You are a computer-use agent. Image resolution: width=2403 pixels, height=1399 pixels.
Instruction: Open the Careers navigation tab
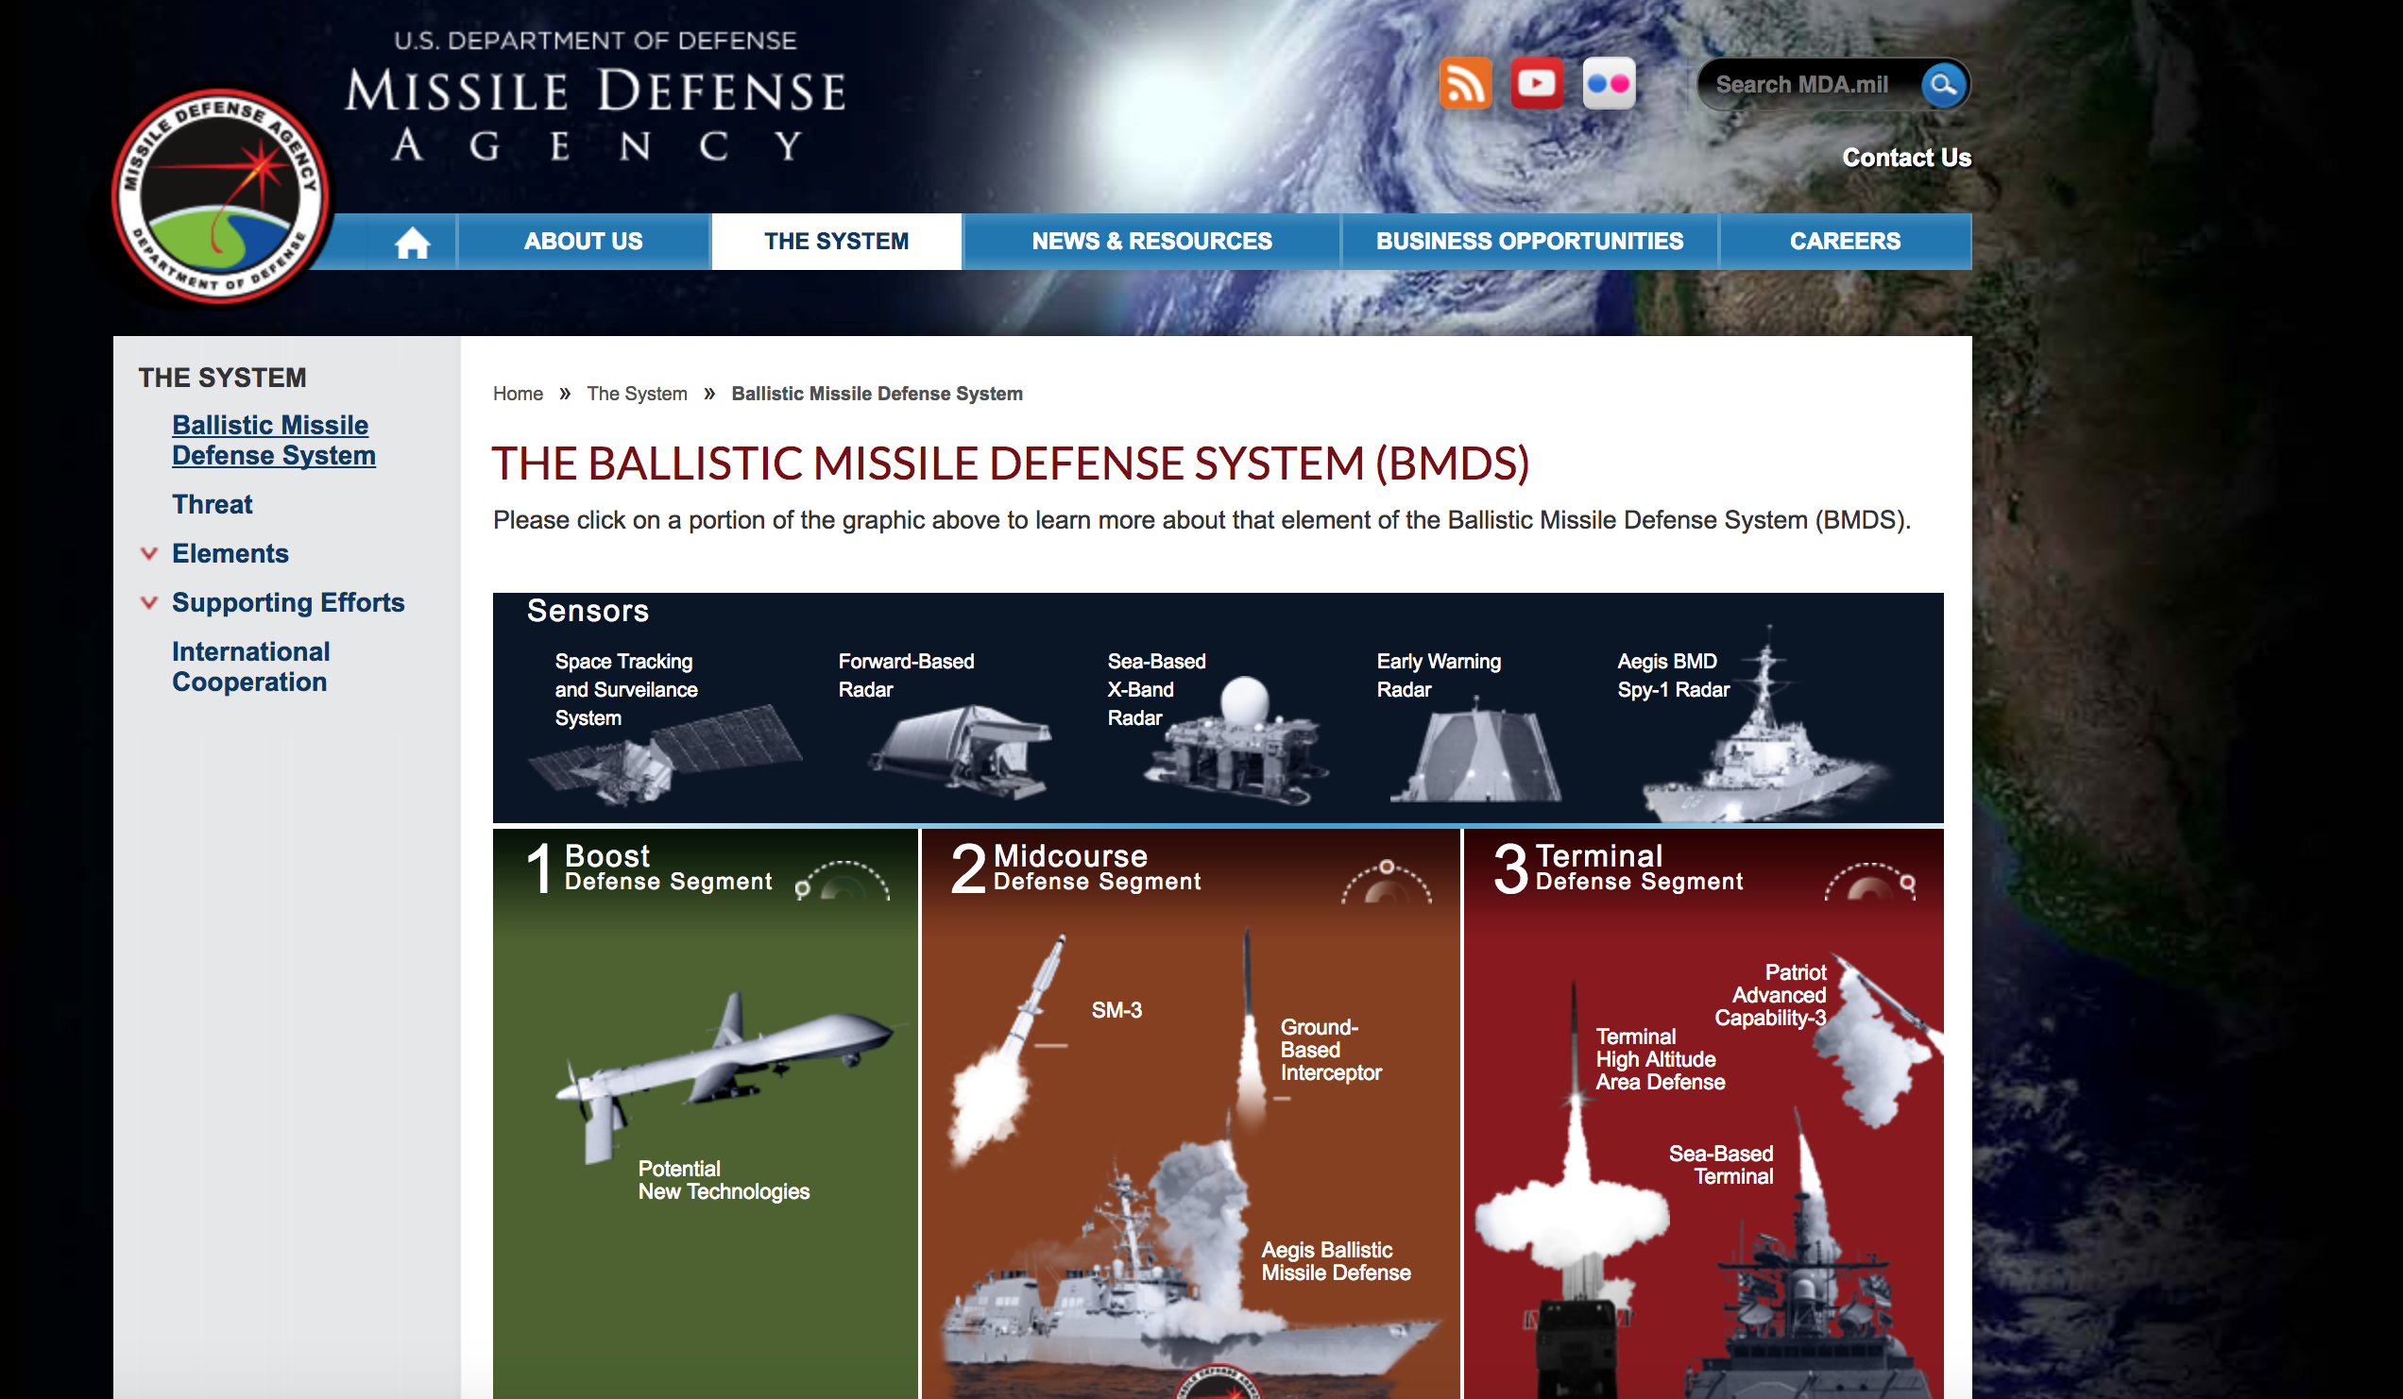coord(1846,240)
